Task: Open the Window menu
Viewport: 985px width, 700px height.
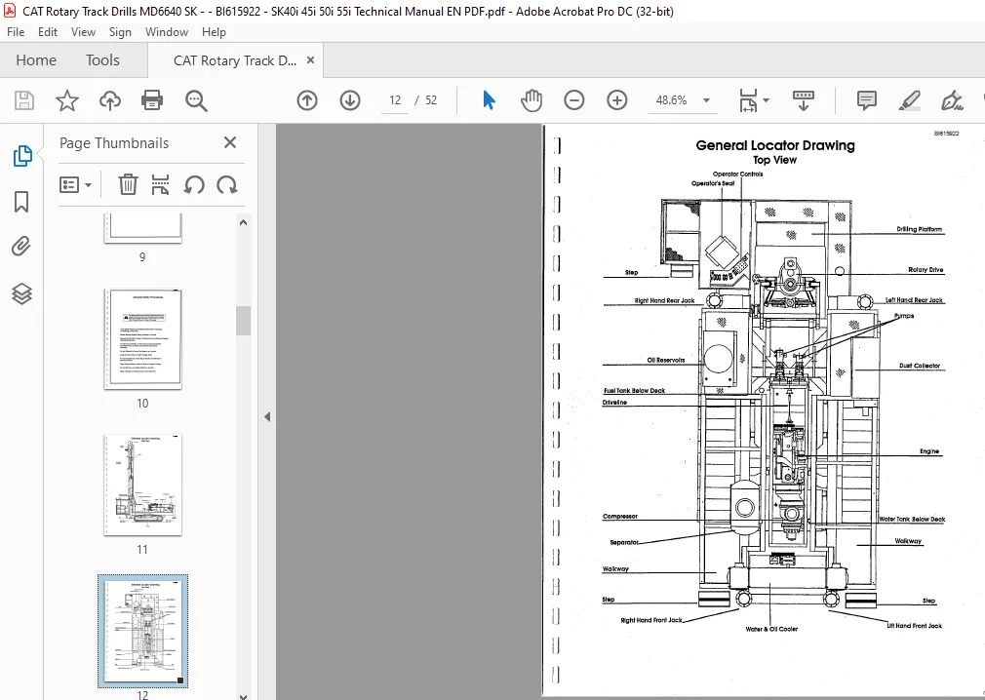Action: (x=167, y=32)
